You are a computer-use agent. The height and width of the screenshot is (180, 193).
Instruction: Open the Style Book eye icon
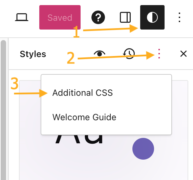click(100, 54)
